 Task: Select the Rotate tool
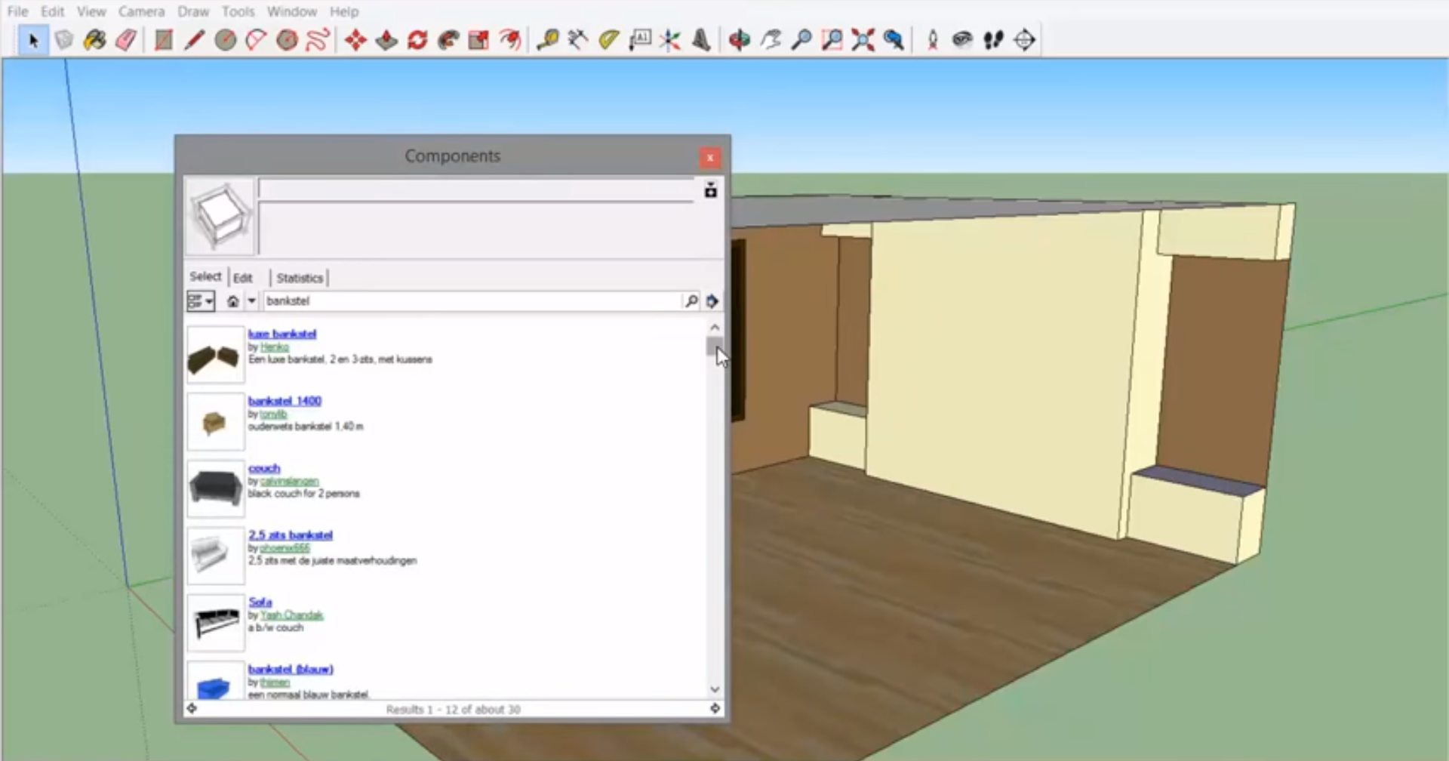[417, 40]
